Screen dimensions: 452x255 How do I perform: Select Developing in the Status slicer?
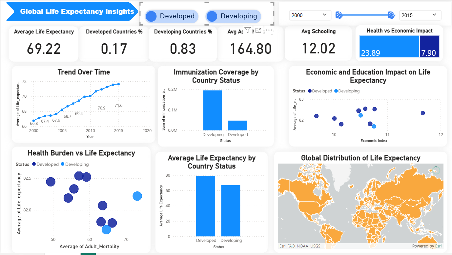click(x=233, y=16)
